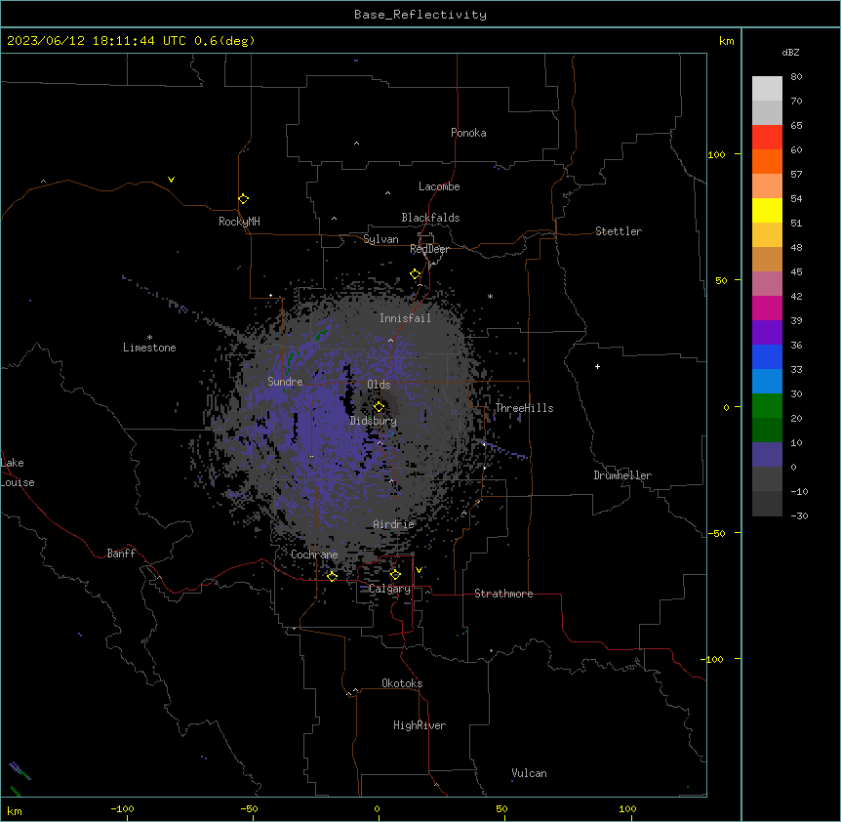This screenshot has height=822, width=841.
Task: Click the Lake Louise label
Action: tap(18, 473)
